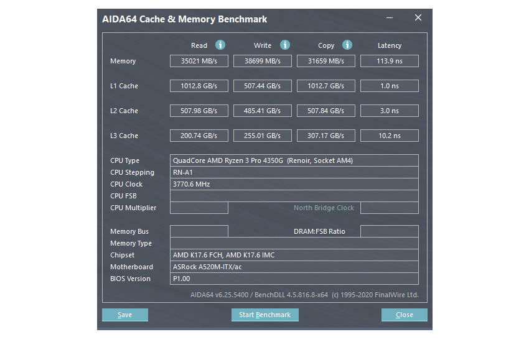The height and width of the screenshot is (342, 529).
Task: Click the Copy column header label
Action: pos(326,45)
